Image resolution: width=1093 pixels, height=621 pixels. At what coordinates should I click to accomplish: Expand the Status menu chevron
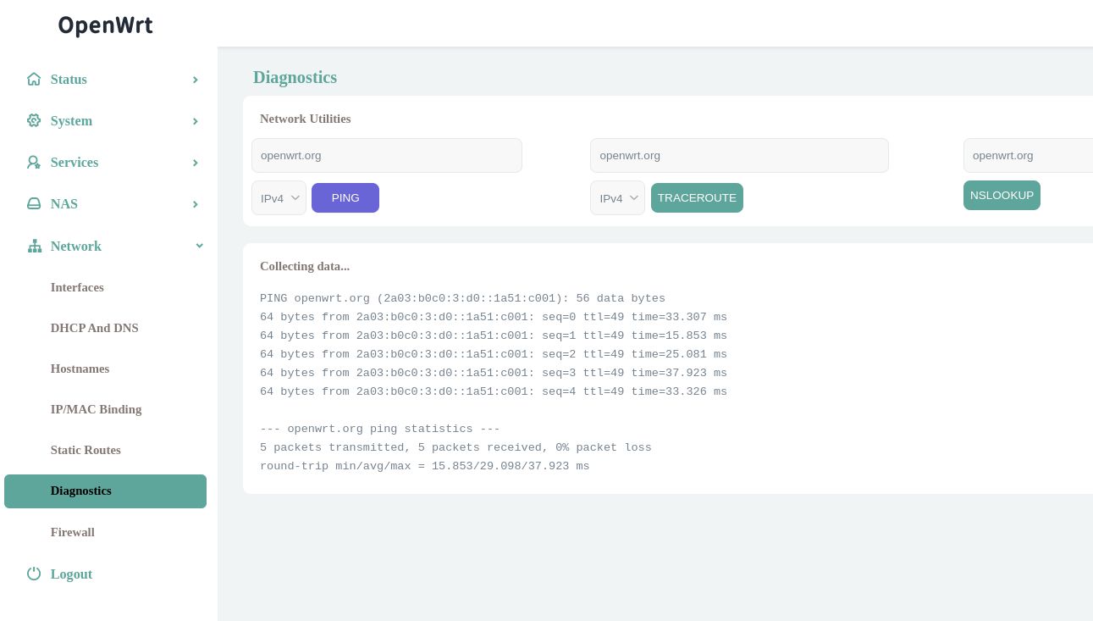coord(196,80)
